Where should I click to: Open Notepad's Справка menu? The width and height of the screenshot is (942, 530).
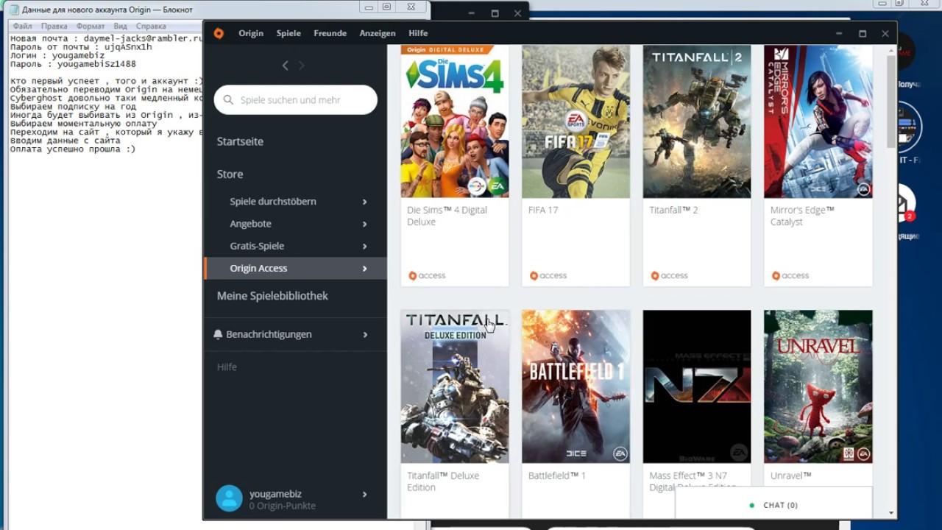[x=151, y=26]
